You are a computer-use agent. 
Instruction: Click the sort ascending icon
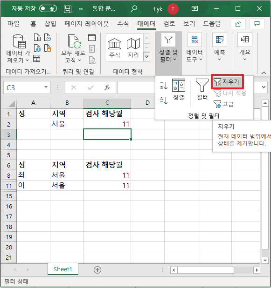[x=164, y=86]
